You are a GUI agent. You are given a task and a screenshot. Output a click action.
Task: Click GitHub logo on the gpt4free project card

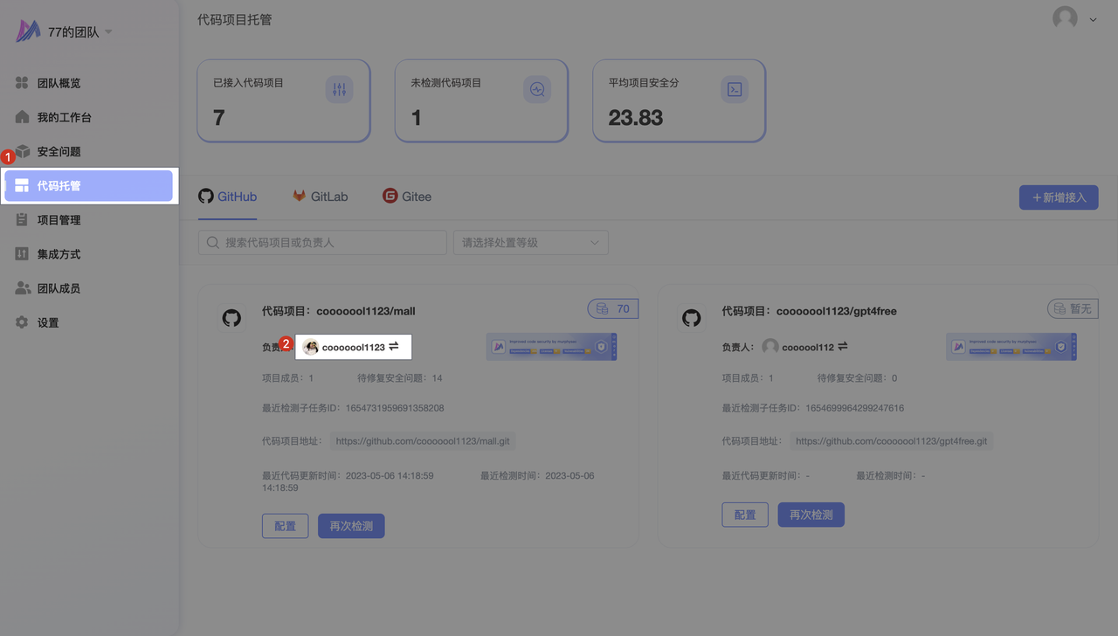[692, 318]
